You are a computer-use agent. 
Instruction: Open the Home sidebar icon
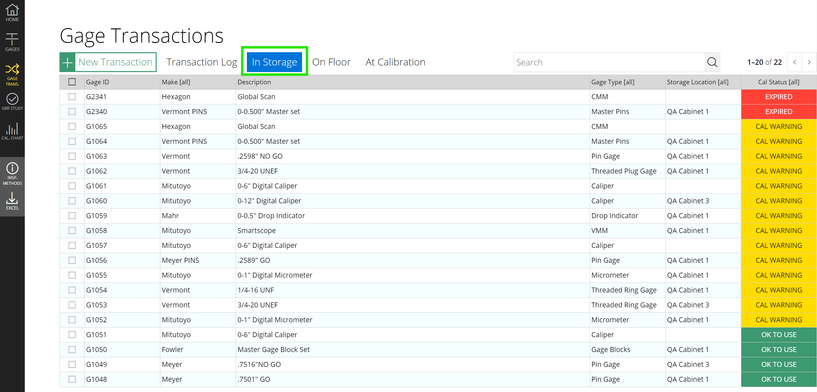(12, 13)
